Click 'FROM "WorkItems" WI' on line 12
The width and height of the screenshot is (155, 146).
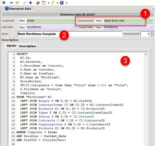[x=34, y=97]
